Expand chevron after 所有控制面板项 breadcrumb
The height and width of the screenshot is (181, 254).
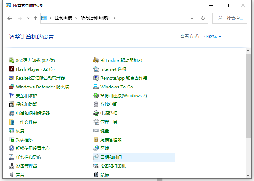click(x=114, y=18)
